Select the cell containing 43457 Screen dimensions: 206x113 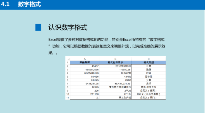(x=85, y=66)
